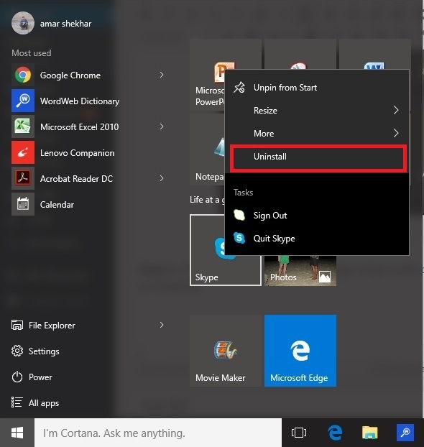This screenshot has height=447, width=424.
Task: Open the Calendar app icon
Action: 23,204
